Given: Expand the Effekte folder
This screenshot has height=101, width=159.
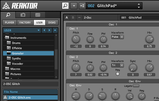Looking at the screenshot, I should click(x=9, y=48).
